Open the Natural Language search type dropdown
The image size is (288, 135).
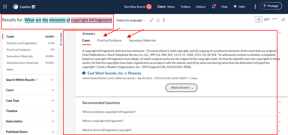pos(131,20)
